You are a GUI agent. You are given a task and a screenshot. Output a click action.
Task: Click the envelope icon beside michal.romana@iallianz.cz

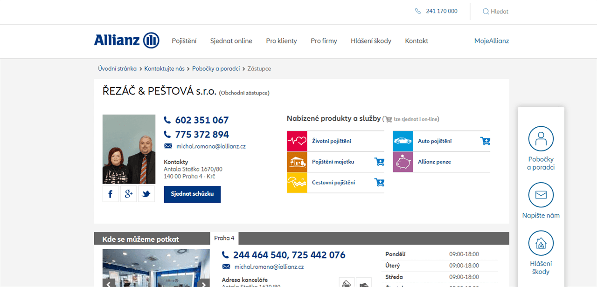point(168,146)
